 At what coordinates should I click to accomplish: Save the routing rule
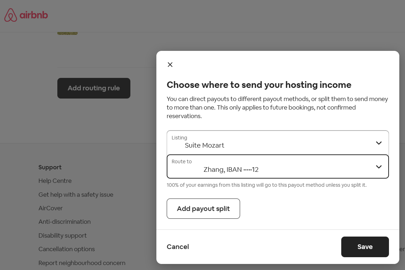pyautogui.click(x=365, y=247)
